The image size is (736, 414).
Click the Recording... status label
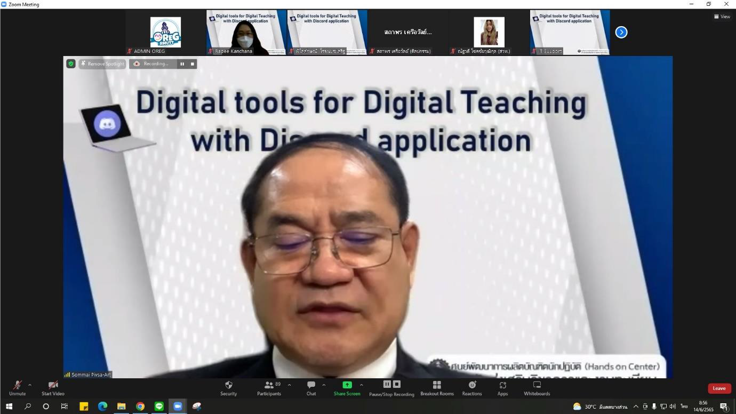click(152, 64)
